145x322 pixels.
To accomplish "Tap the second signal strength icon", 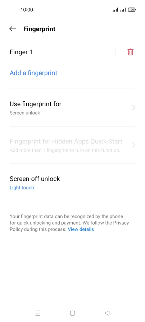I will pyautogui.click(x=123, y=10).
